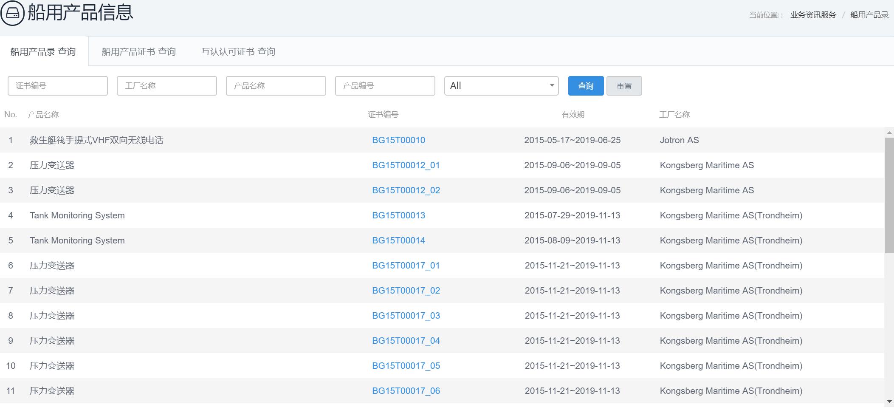The image size is (894, 410).
Task: Select 压力变送器 in row 2
Action: point(52,165)
